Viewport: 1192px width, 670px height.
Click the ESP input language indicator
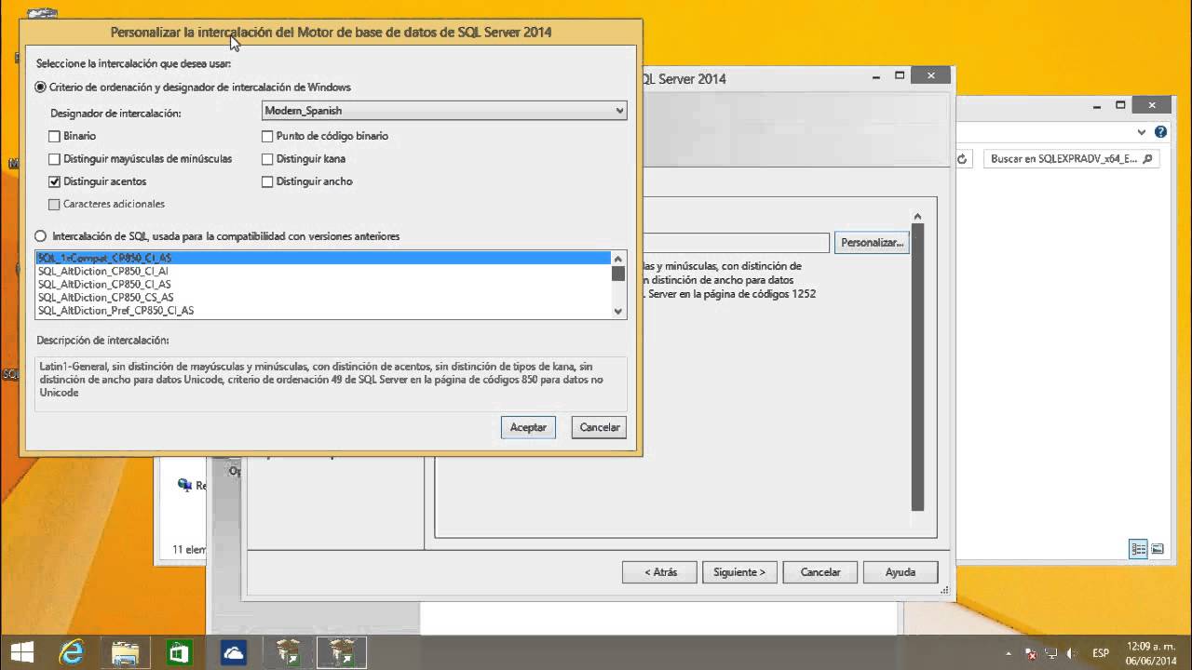pos(1100,653)
